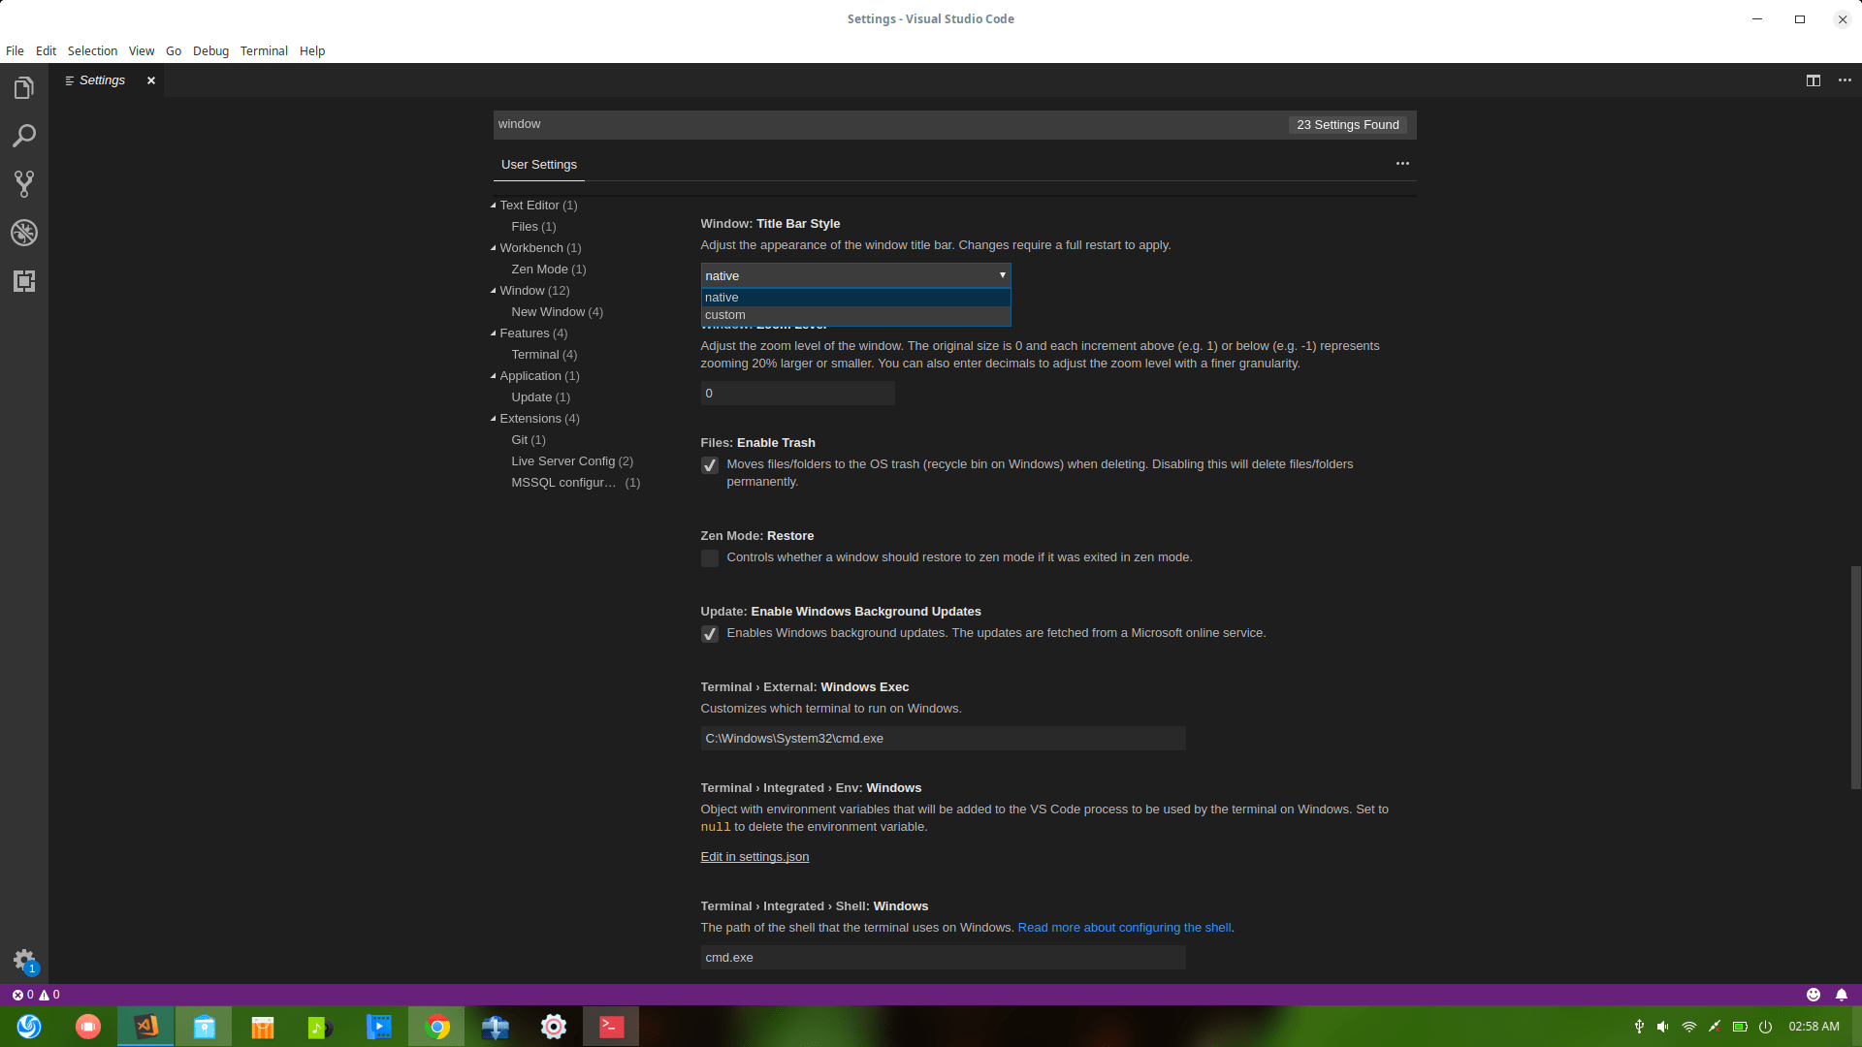Disable Windows Background Updates checkbox

pyautogui.click(x=709, y=634)
